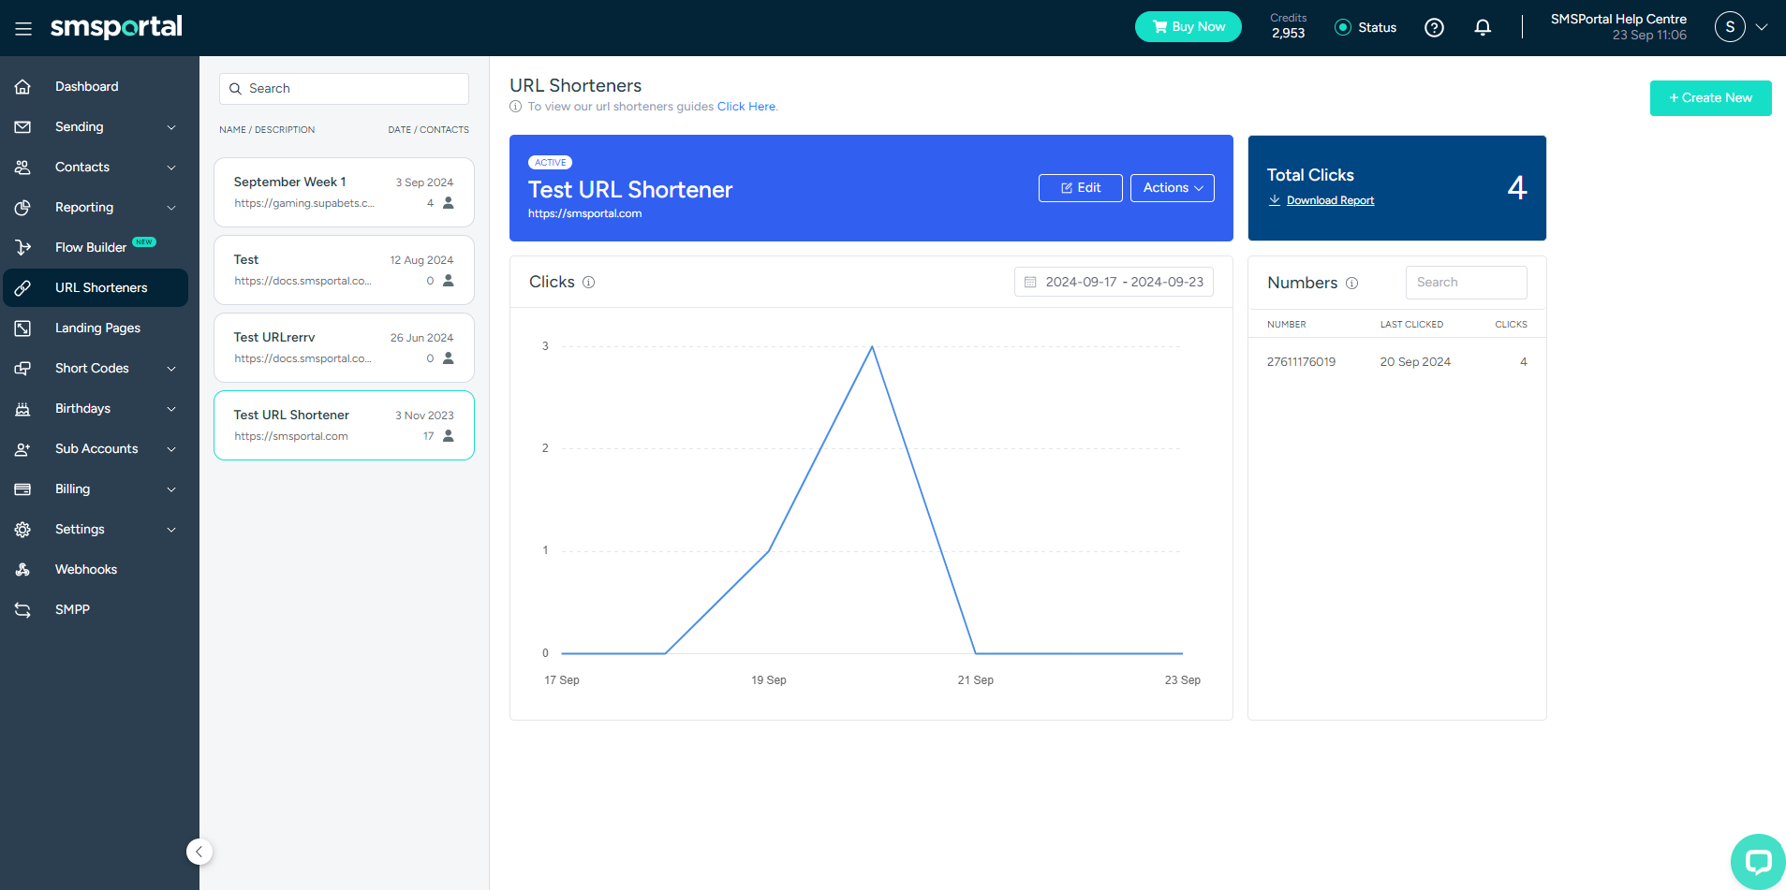Click the smsportal logo

pos(116,27)
